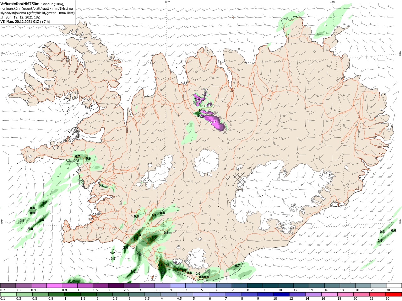Image resolution: width=402 pixels, height=301 pixels.
Task: Click the valid time 'VT: Mán. 20.12.2021 01Z'
Action: pyautogui.click(x=20, y=22)
